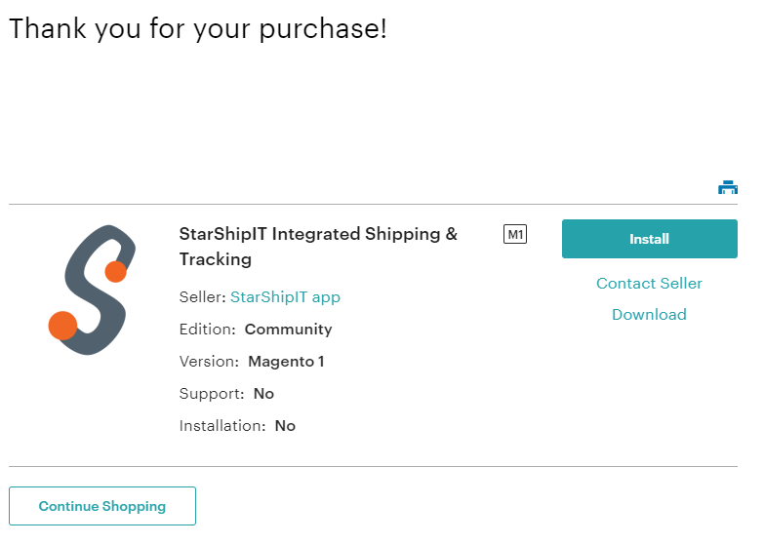The image size is (764, 544).
Task: Click the Magento 1 version value
Action: (x=286, y=362)
